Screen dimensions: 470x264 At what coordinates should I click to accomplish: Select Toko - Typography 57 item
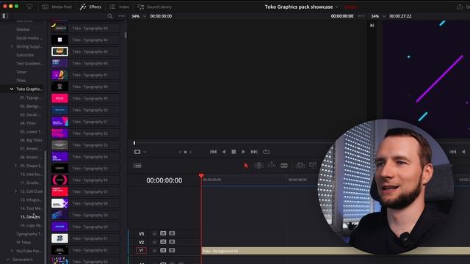click(x=86, y=191)
